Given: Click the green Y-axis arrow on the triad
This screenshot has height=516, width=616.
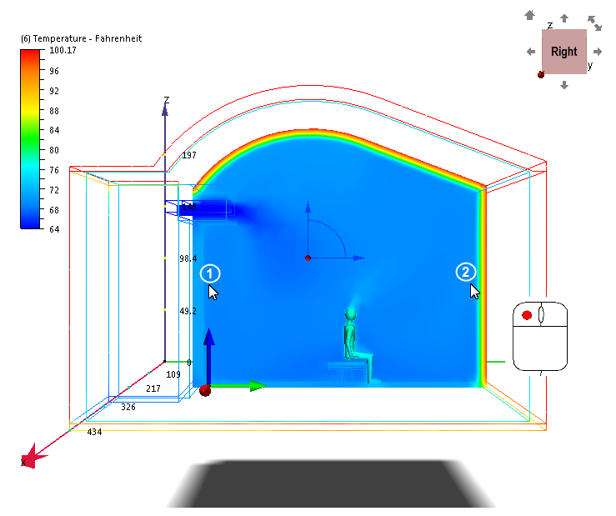Looking at the screenshot, I should (x=238, y=386).
